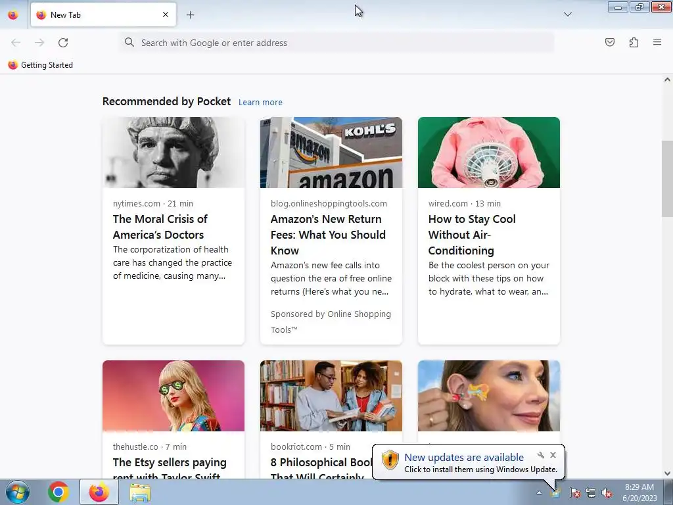Click the muted volume tray icon
This screenshot has width=673, height=505.
pyautogui.click(x=607, y=493)
